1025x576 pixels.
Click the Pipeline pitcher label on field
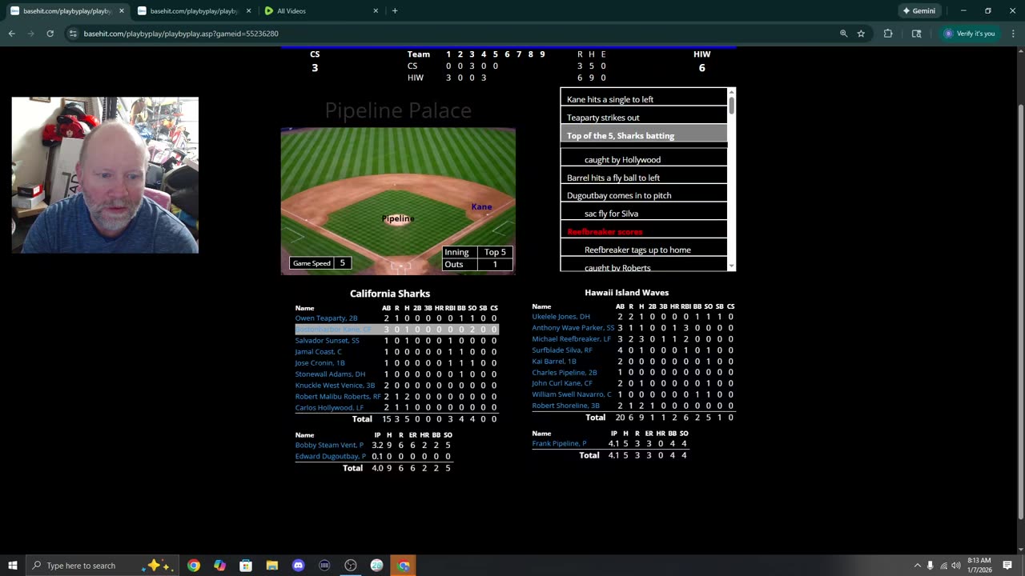click(398, 218)
